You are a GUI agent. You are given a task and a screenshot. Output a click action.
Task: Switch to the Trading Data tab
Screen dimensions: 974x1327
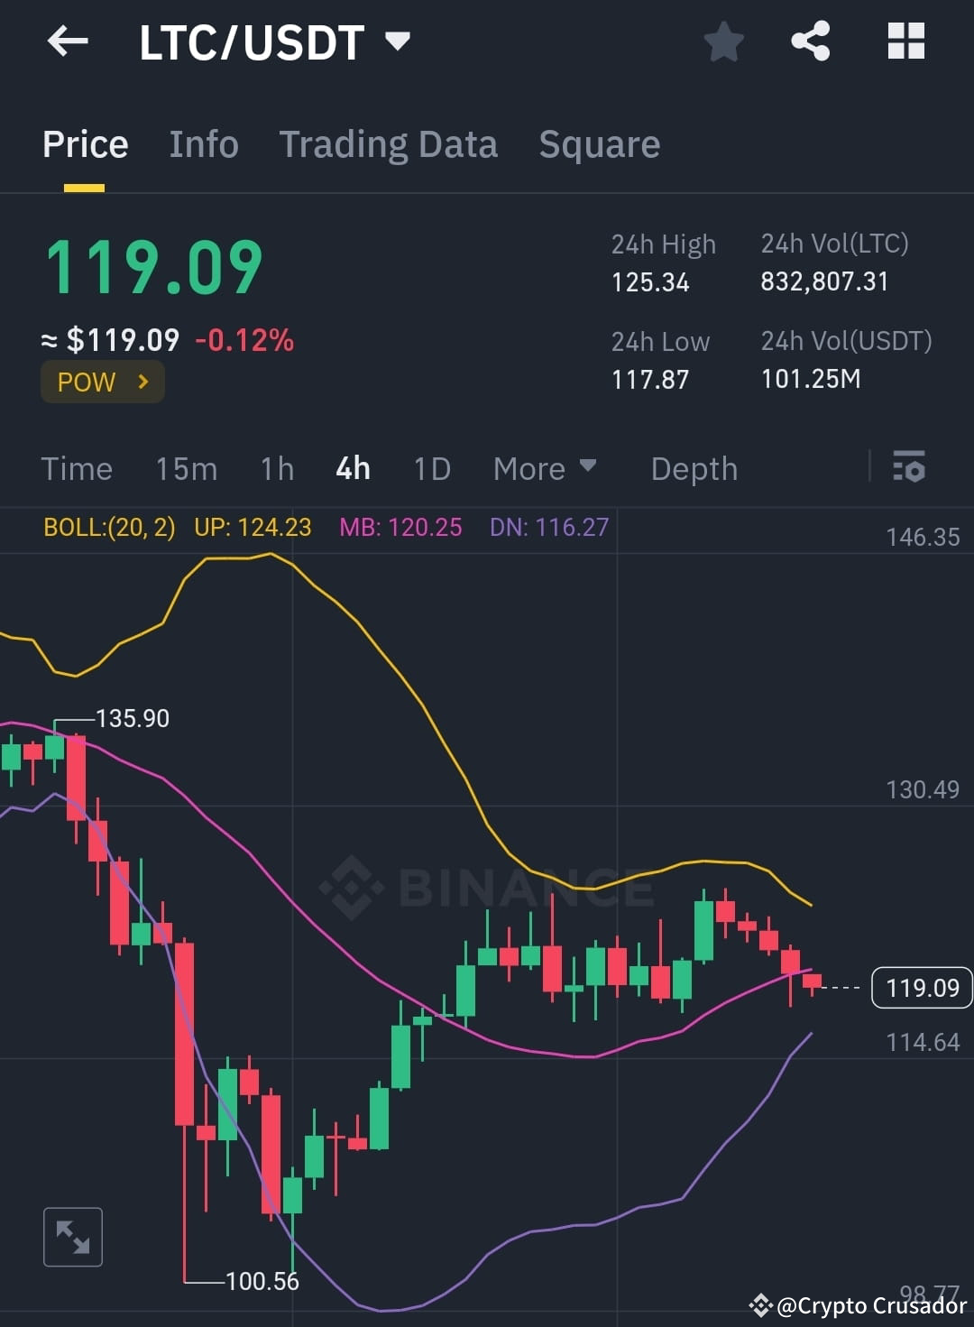(x=389, y=144)
